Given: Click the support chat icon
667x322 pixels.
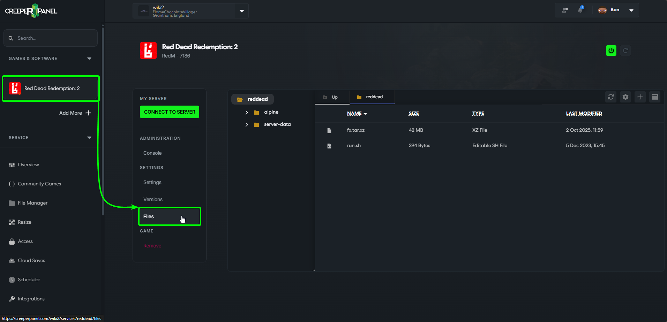Looking at the screenshot, I should [564, 10].
